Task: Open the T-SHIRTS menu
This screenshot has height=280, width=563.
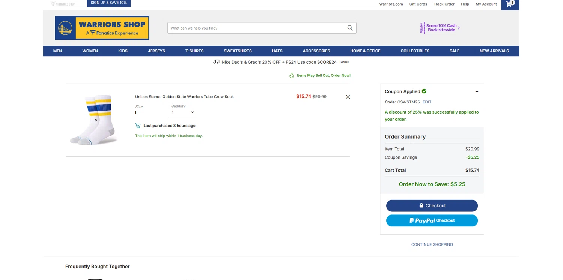Action: click(x=194, y=51)
